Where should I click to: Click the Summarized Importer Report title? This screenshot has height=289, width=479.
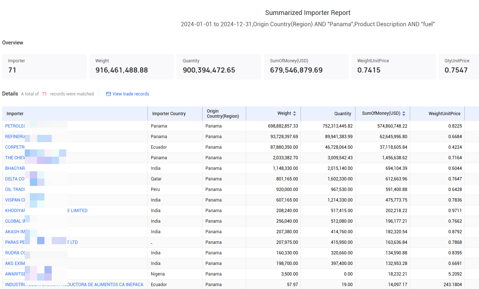click(x=308, y=13)
